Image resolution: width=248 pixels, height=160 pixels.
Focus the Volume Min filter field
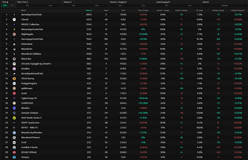(x=74, y=5)
